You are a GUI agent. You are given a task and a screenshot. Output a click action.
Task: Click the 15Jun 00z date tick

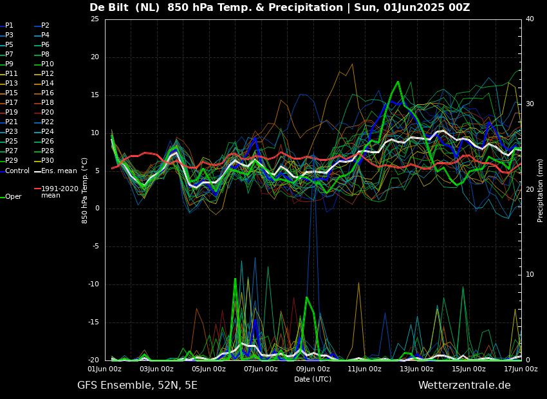coord(469,369)
